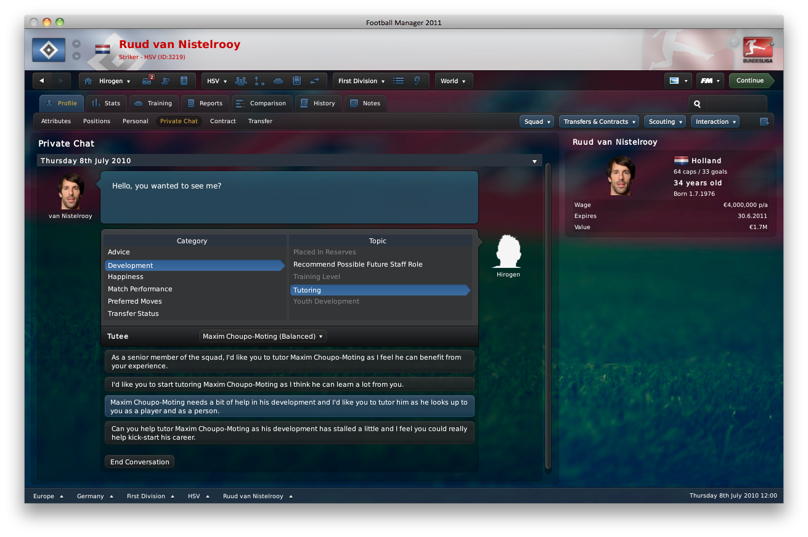Open the inbox with 2 unread messages

pyautogui.click(x=147, y=81)
